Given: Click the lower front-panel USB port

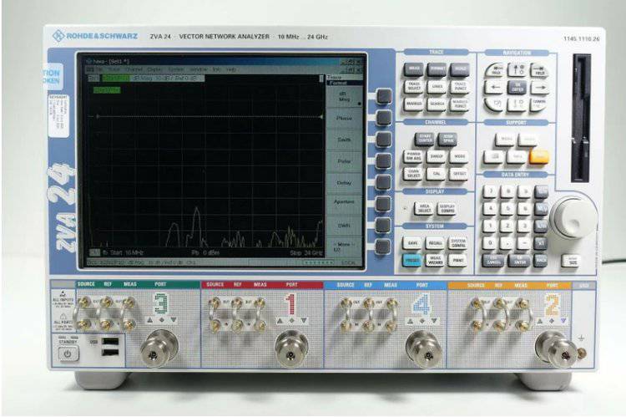Looking at the screenshot, I should [x=110, y=353].
